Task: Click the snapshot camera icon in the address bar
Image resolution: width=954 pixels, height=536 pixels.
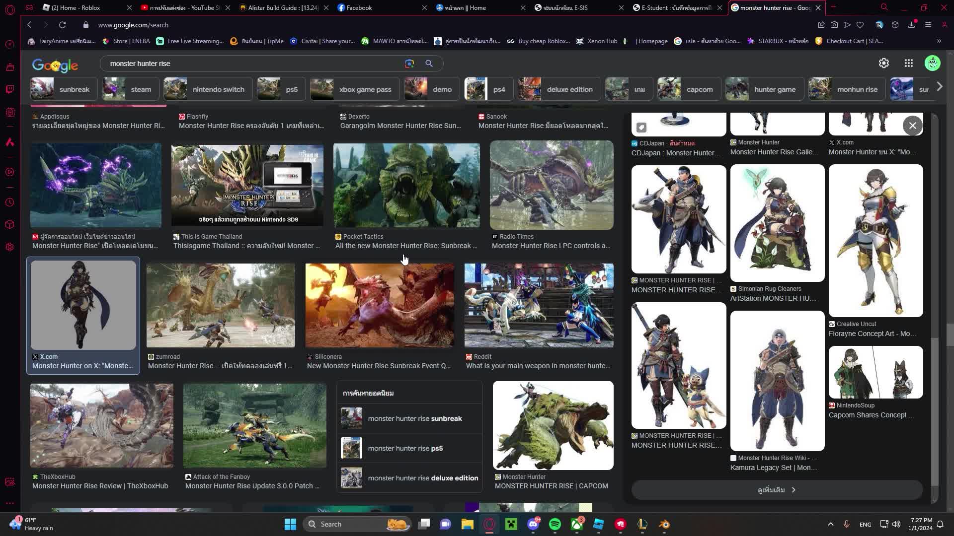Action: click(x=834, y=25)
